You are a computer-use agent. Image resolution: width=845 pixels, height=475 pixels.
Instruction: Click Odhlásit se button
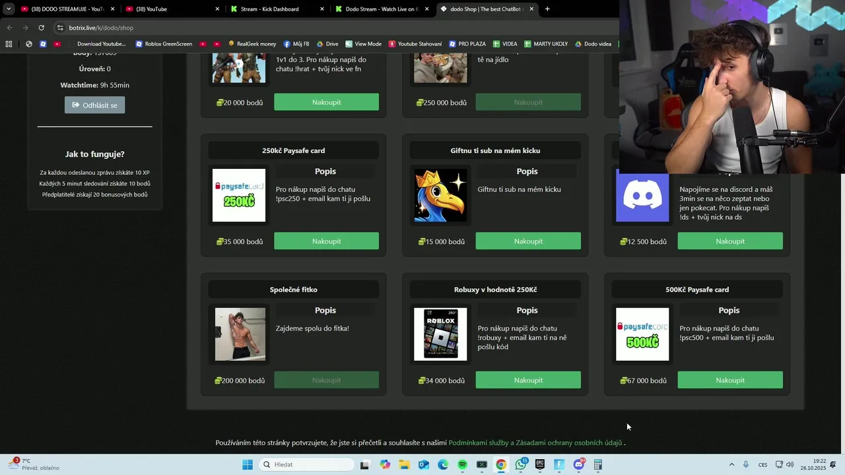pyautogui.click(x=94, y=105)
